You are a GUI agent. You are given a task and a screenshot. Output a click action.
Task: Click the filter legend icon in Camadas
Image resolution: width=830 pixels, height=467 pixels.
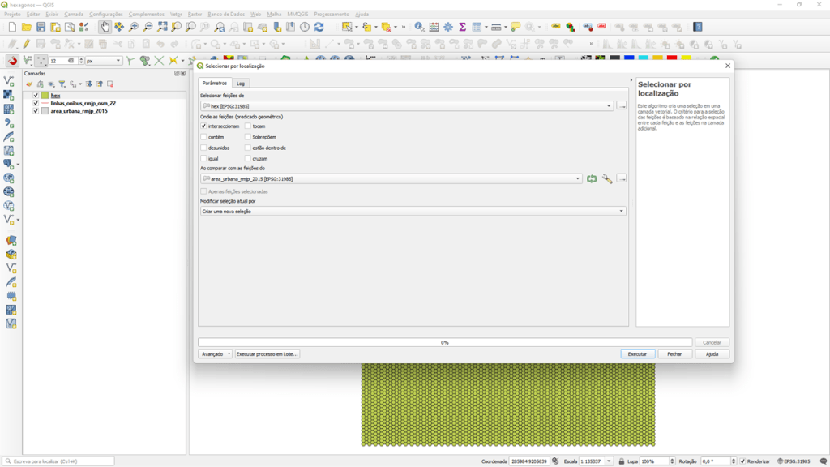62,84
